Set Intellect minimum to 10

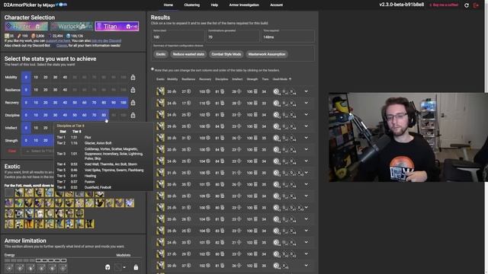[x=36, y=128]
